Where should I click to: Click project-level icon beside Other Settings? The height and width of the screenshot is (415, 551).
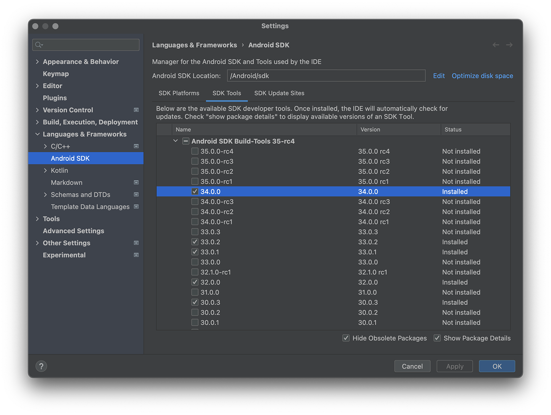point(136,243)
